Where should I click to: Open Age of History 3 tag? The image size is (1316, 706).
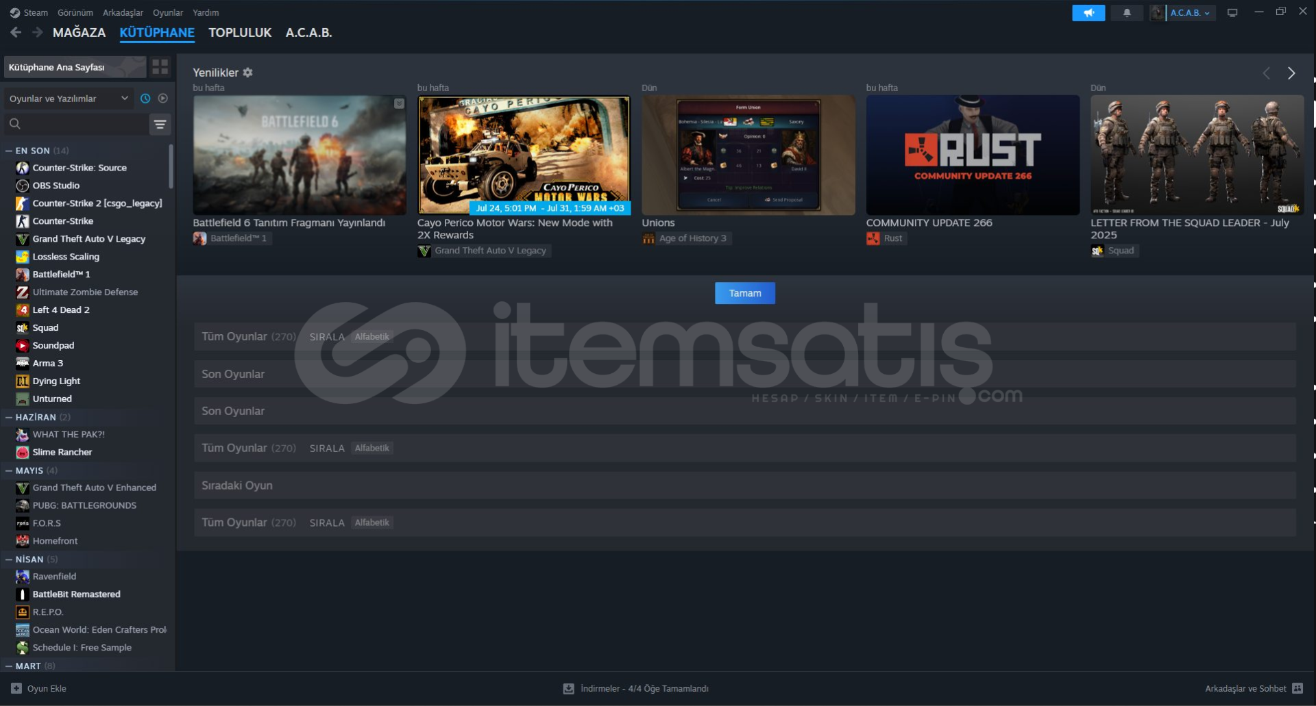click(x=686, y=238)
